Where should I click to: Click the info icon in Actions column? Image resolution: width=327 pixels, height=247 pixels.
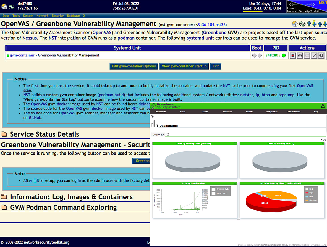pos(321,56)
